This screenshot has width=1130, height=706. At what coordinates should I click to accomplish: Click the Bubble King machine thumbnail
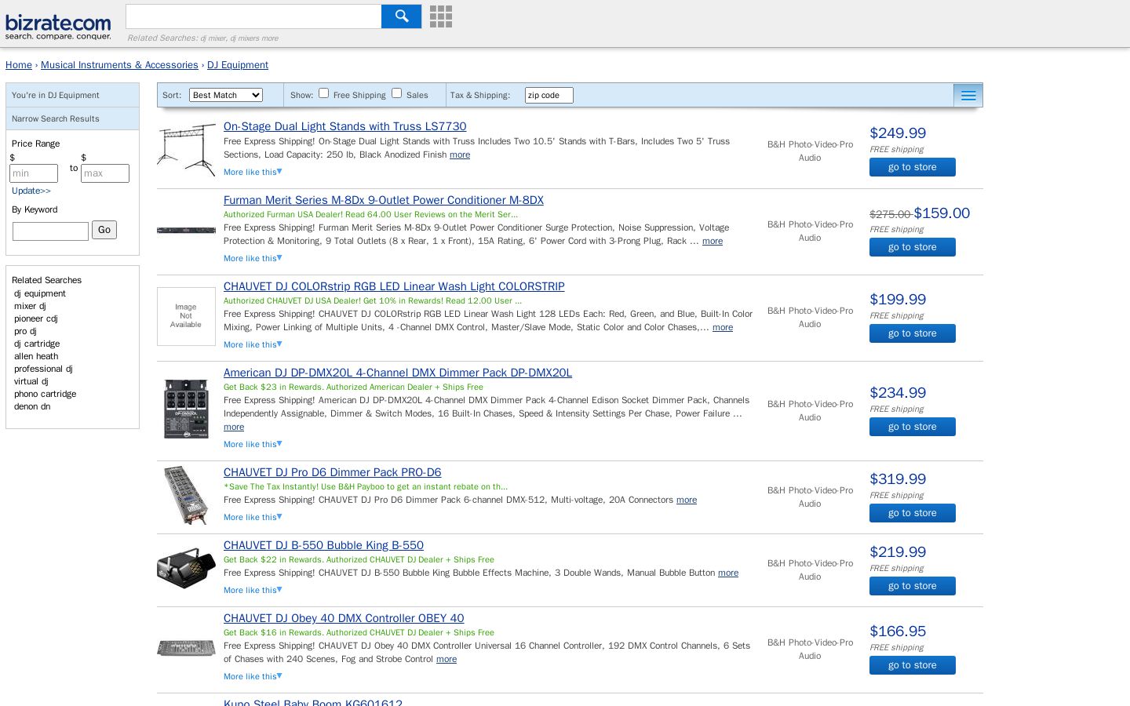[x=186, y=568]
